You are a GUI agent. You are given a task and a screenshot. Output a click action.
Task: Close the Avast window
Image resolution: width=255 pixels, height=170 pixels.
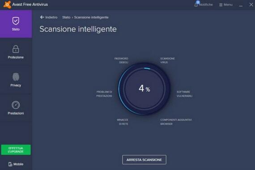[x=251, y=4]
